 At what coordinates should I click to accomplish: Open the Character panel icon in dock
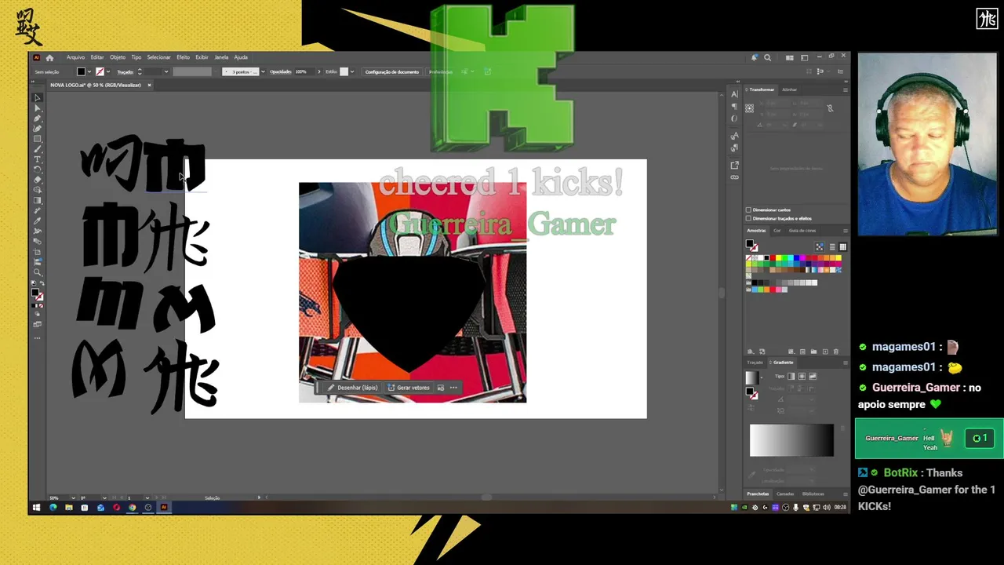point(734,94)
